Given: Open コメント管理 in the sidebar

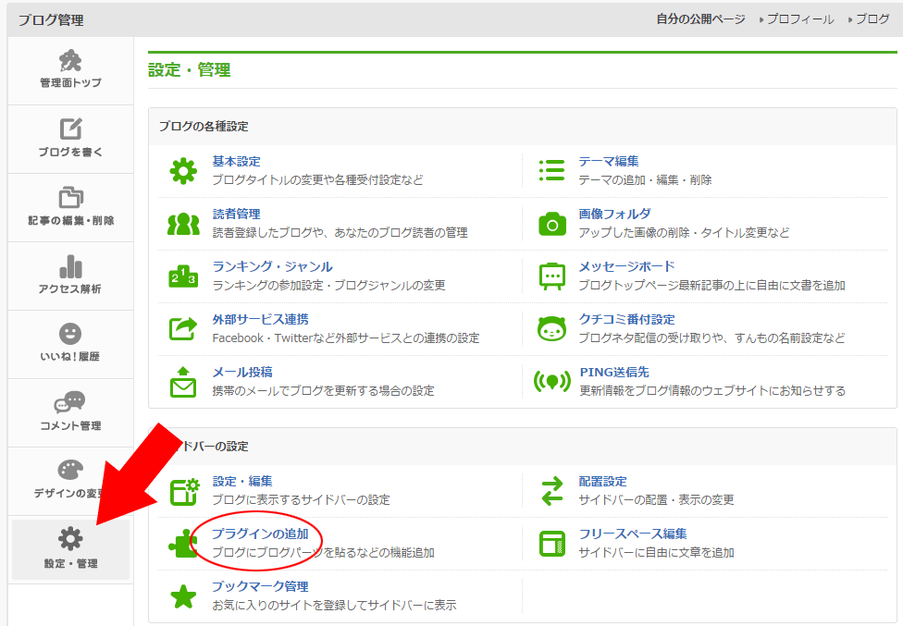Looking at the screenshot, I should click(70, 412).
